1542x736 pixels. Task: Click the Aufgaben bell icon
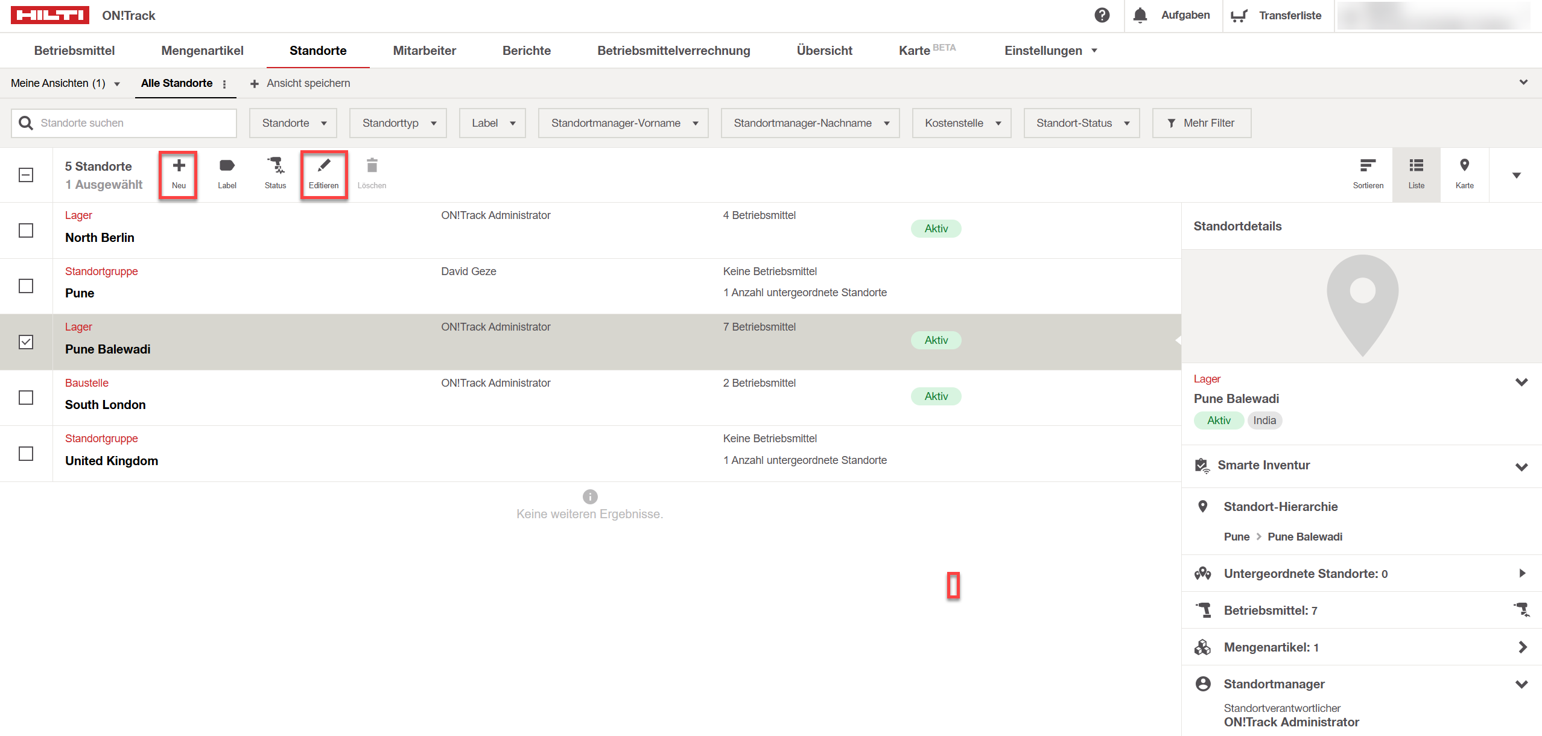coord(1140,15)
